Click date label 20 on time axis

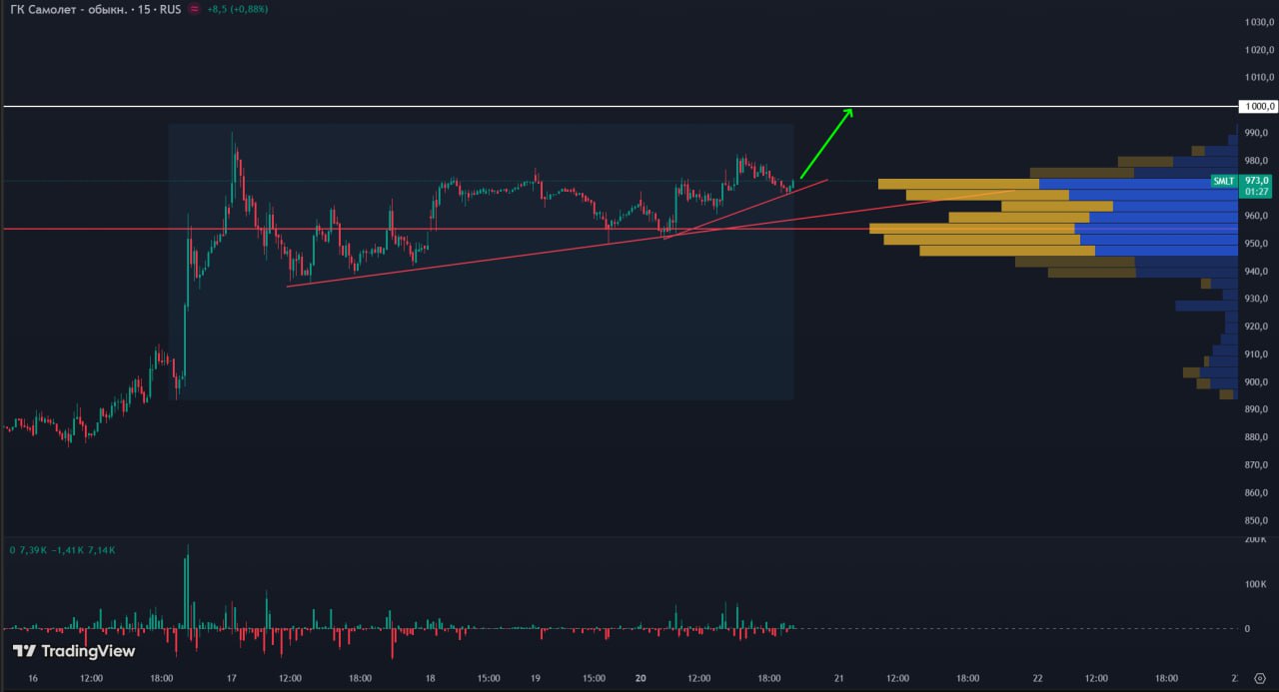[640, 678]
